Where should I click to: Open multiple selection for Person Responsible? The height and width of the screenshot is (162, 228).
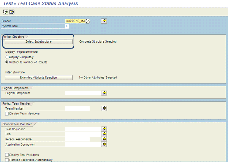pyautogui.click(x=104, y=139)
